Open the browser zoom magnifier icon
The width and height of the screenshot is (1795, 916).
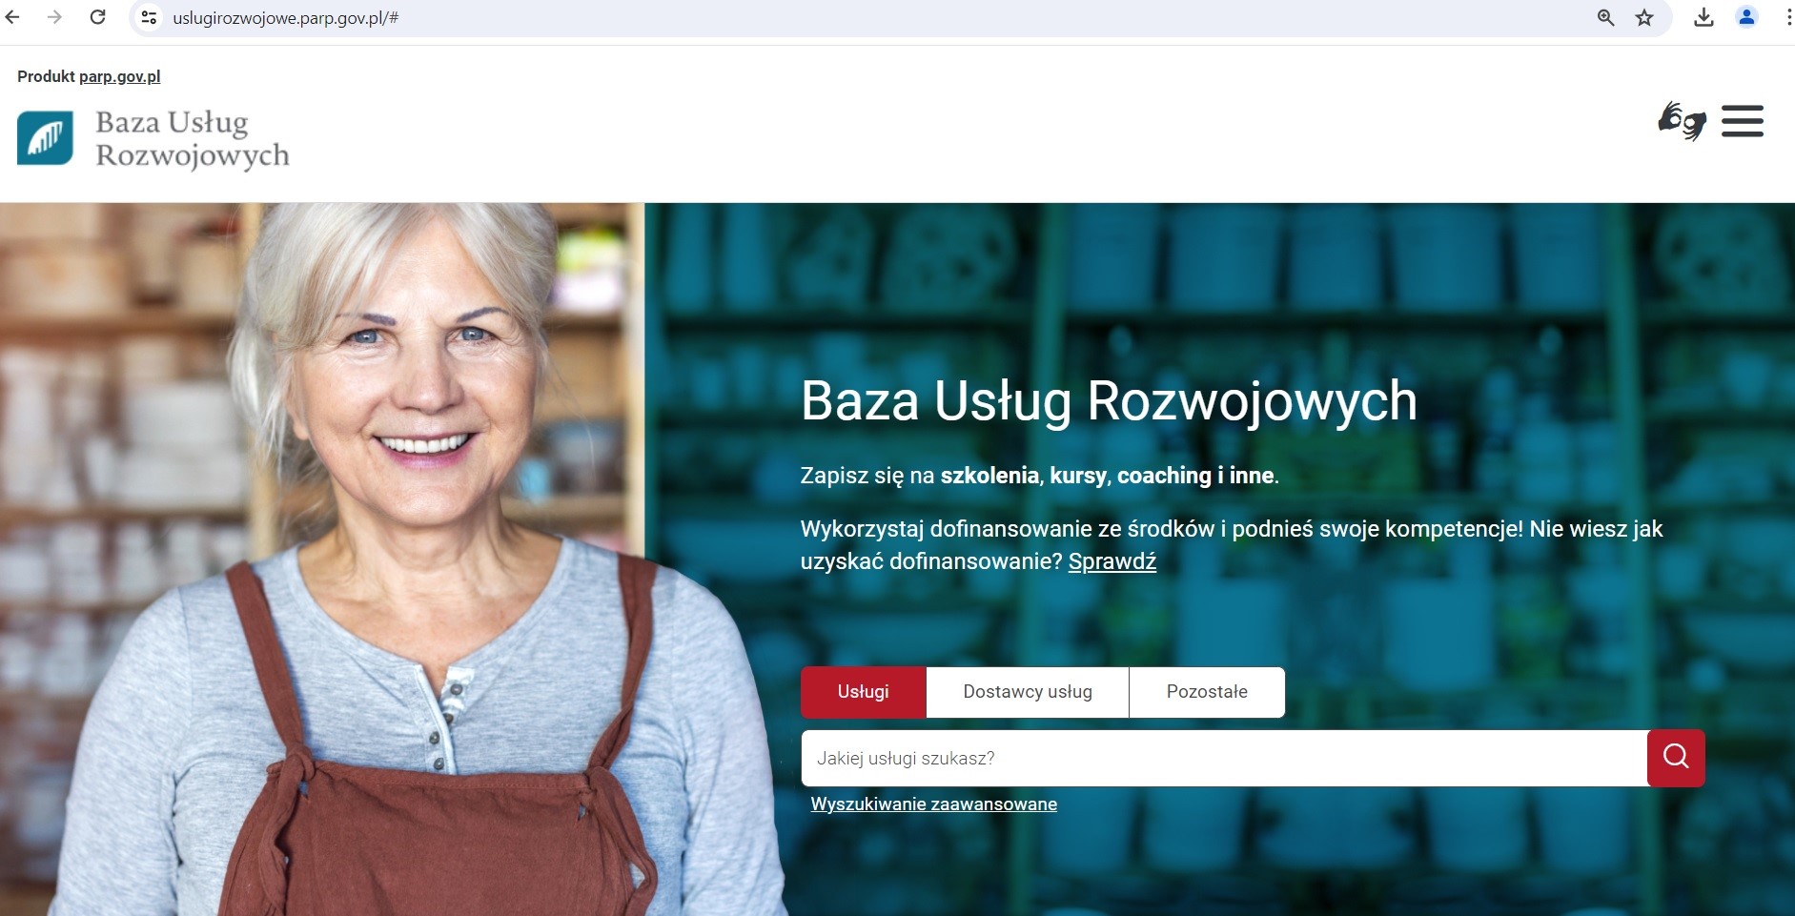point(1606,17)
